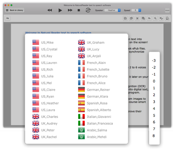Click the search magnifier icon
Viewport: 173px width, 149px height.
155,18
